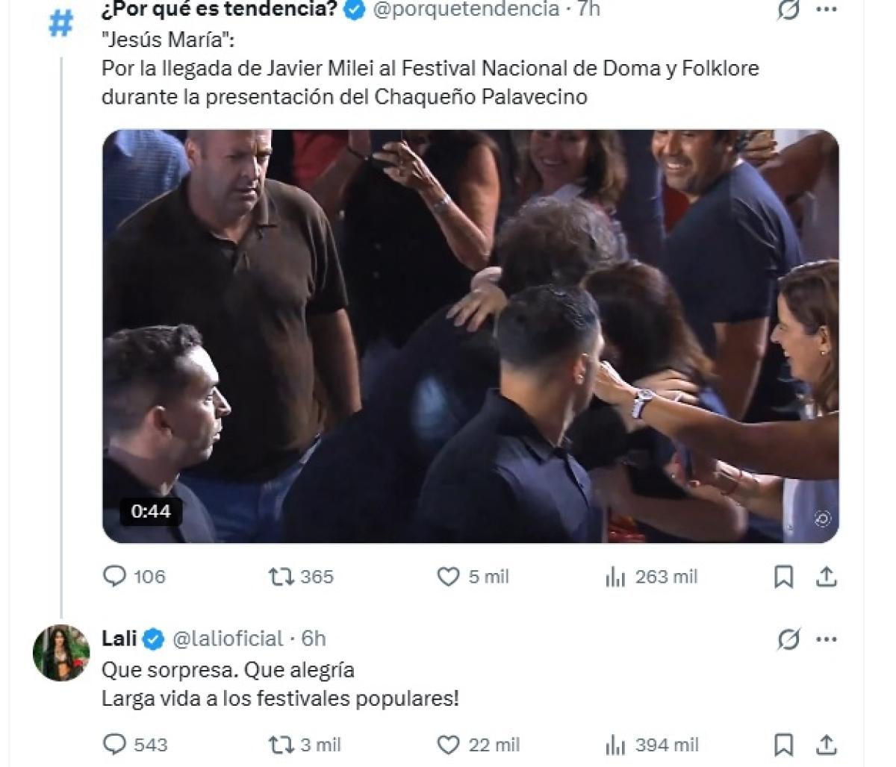896x767 pixels.
Task: Open the @lalioficial handle link
Action: 228,639
